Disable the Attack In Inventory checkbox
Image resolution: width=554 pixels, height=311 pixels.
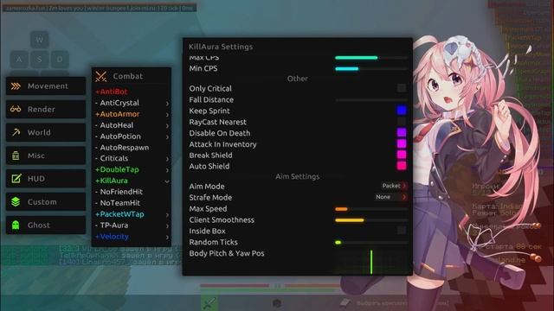pyautogui.click(x=402, y=143)
